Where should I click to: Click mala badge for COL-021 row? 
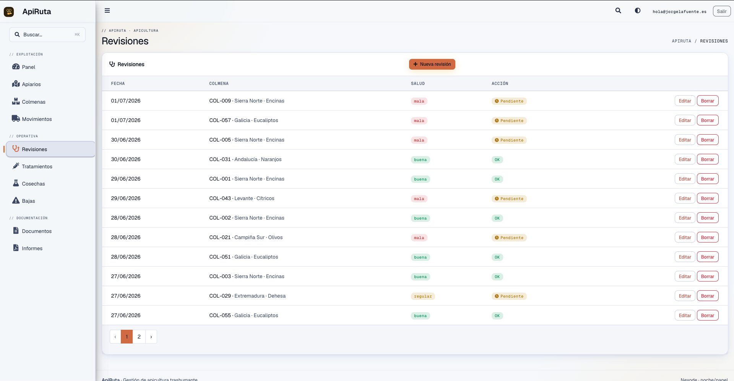[419, 238]
